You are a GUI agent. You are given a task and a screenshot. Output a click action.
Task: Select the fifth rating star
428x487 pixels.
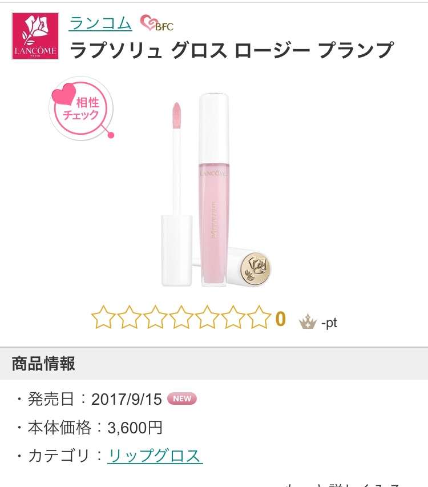[207, 317]
